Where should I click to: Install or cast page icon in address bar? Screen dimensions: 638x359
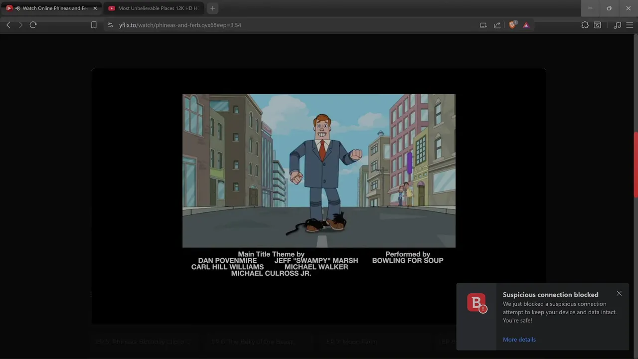pos(483,25)
